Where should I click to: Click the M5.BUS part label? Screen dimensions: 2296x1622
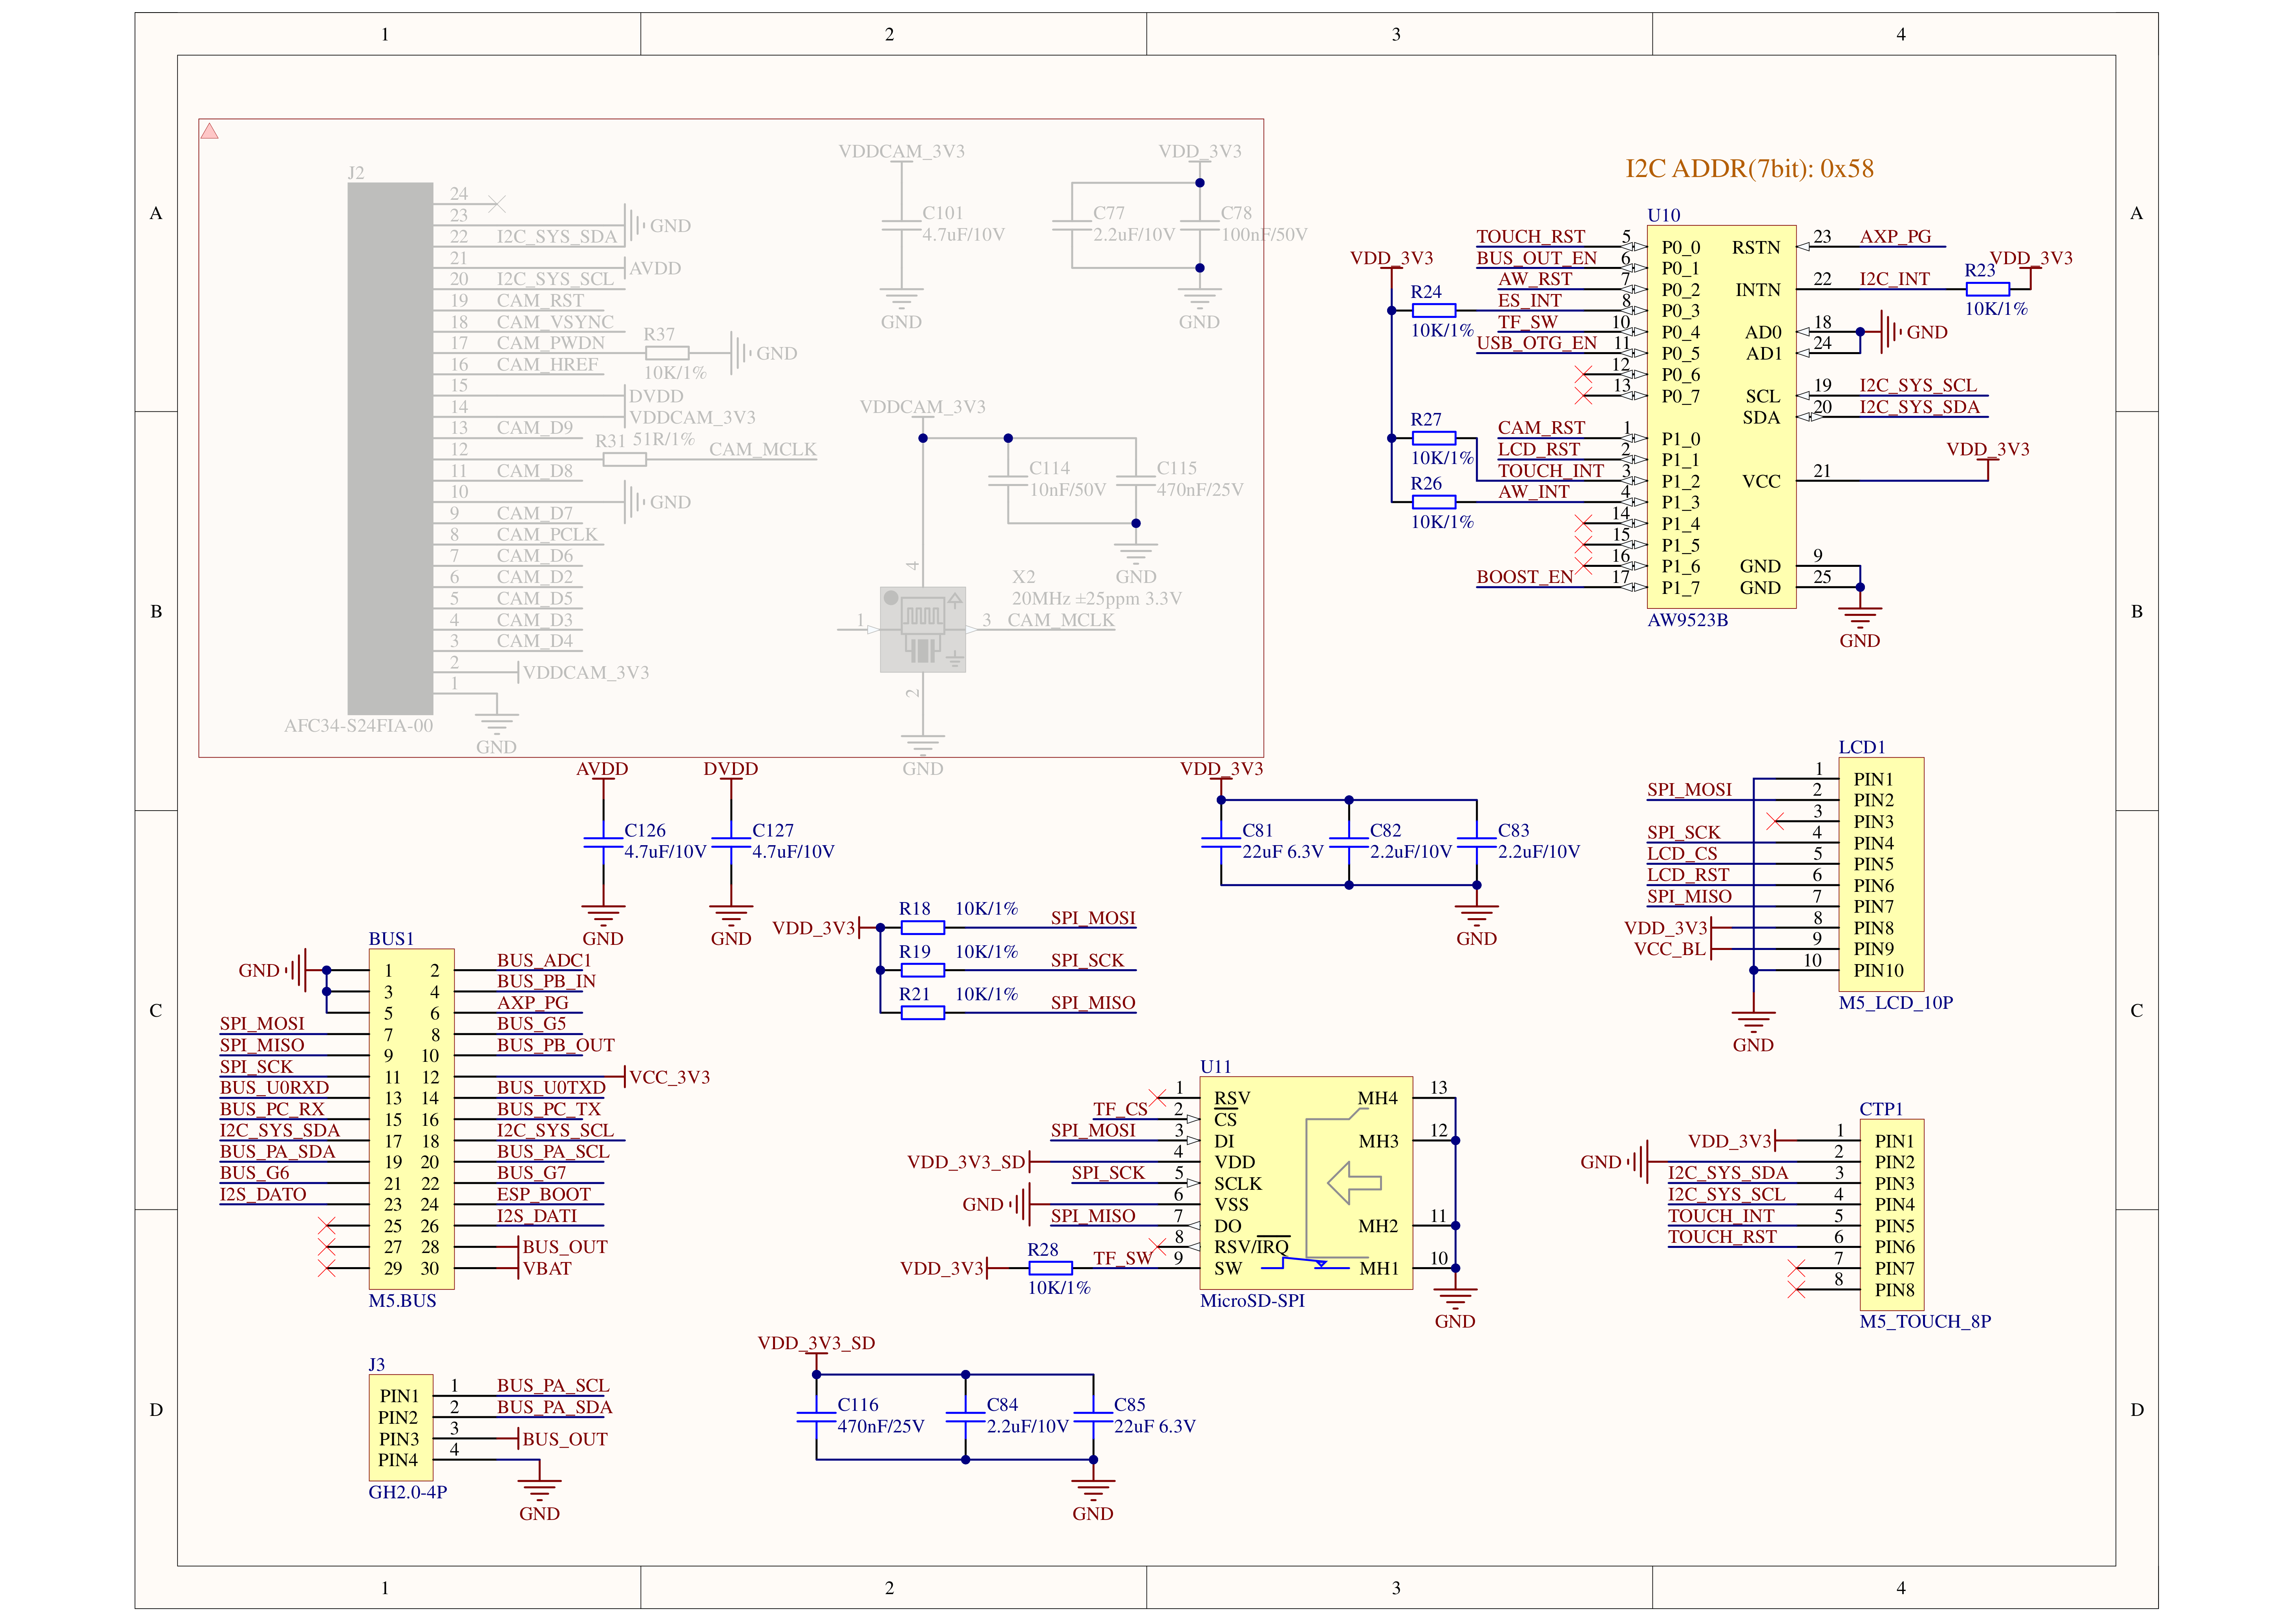(x=402, y=1300)
